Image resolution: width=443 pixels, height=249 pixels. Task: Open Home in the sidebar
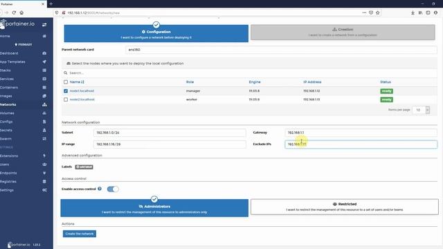coord(5,36)
